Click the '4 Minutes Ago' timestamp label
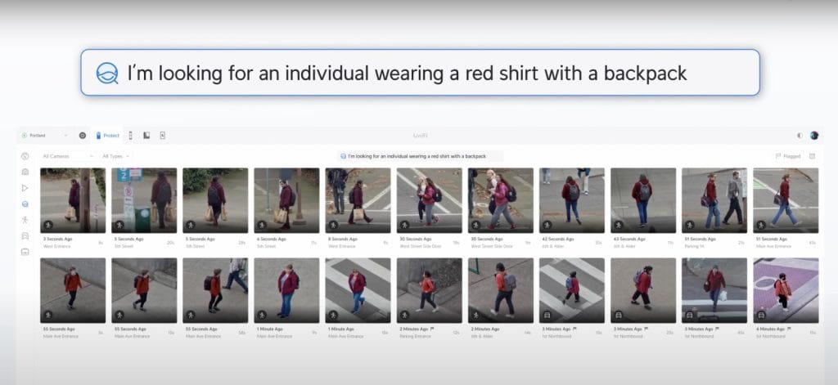The width and height of the screenshot is (838, 385). (771, 329)
